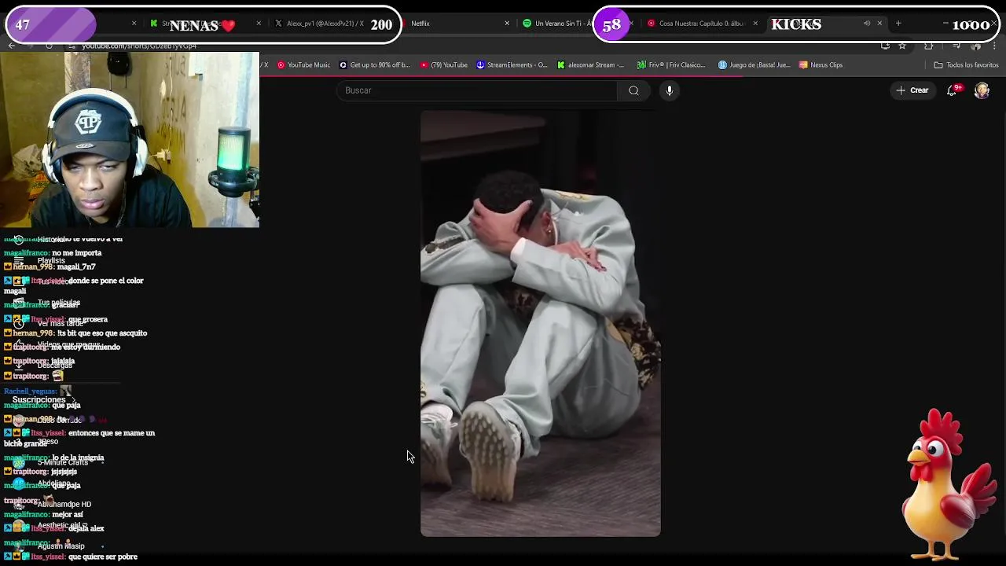Open the browser extensions puzzle icon
Image resolution: width=1006 pixels, height=566 pixels.
pos(928,46)
